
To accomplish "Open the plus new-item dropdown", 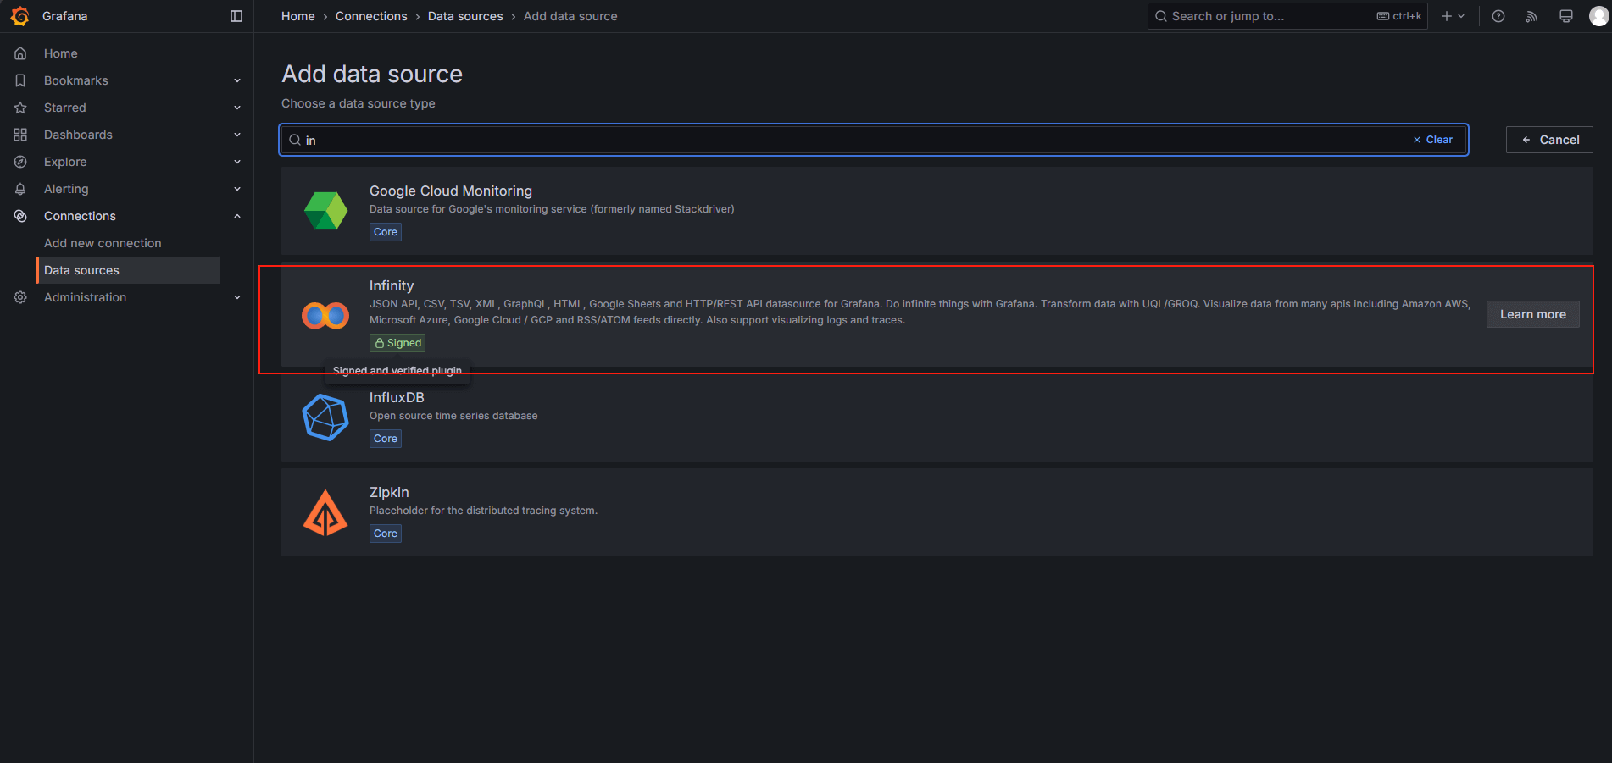I will 1453,16.
